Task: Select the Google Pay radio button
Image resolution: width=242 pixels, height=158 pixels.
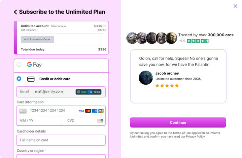Action: (x=19, y=65)
